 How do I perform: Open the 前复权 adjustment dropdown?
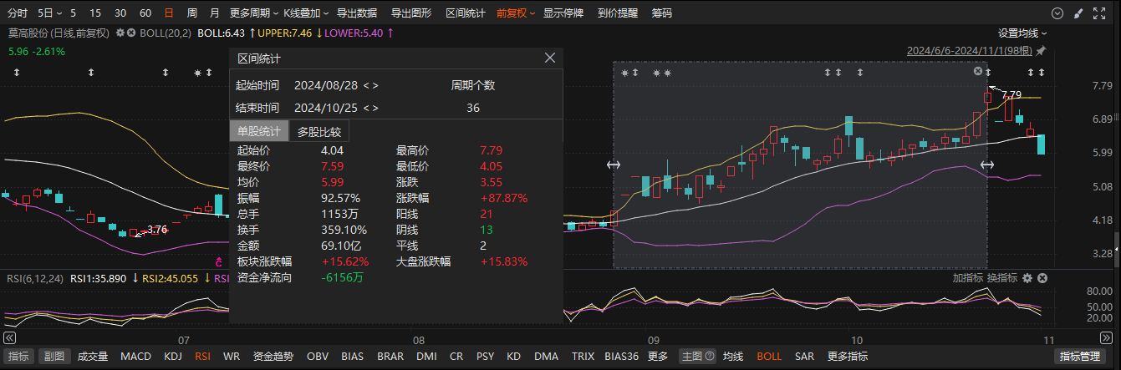(515, 13)
